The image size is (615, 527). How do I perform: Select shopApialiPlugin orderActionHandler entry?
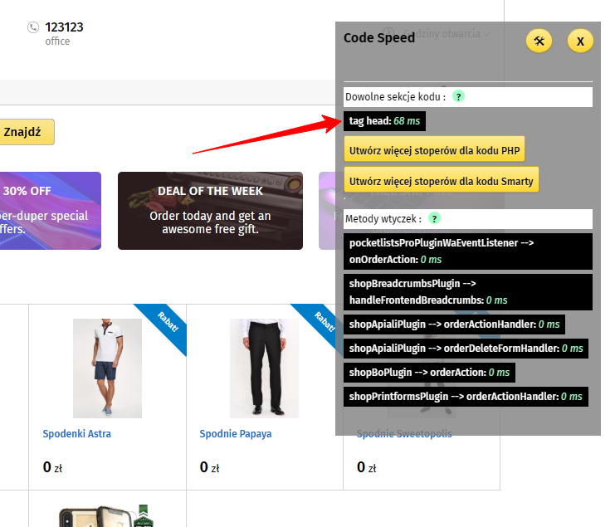point(454,324)
